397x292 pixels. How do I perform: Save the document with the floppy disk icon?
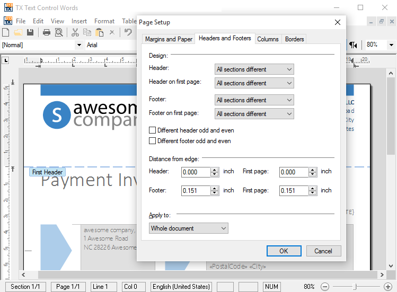click(x=30, y=32)
